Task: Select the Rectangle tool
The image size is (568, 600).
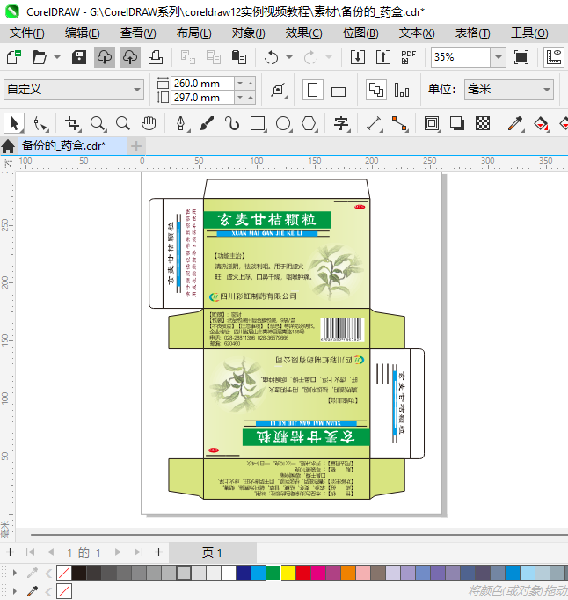Action: (258, 123)
